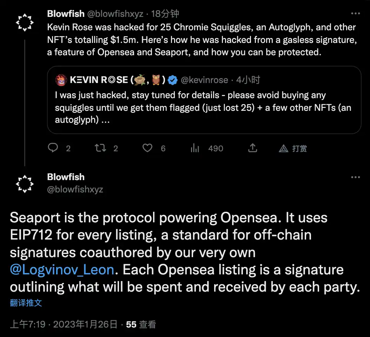Open the Blowfish avatar on the second tweet
The height and width of the screenshot is (337, 370).
pos(25,184)
